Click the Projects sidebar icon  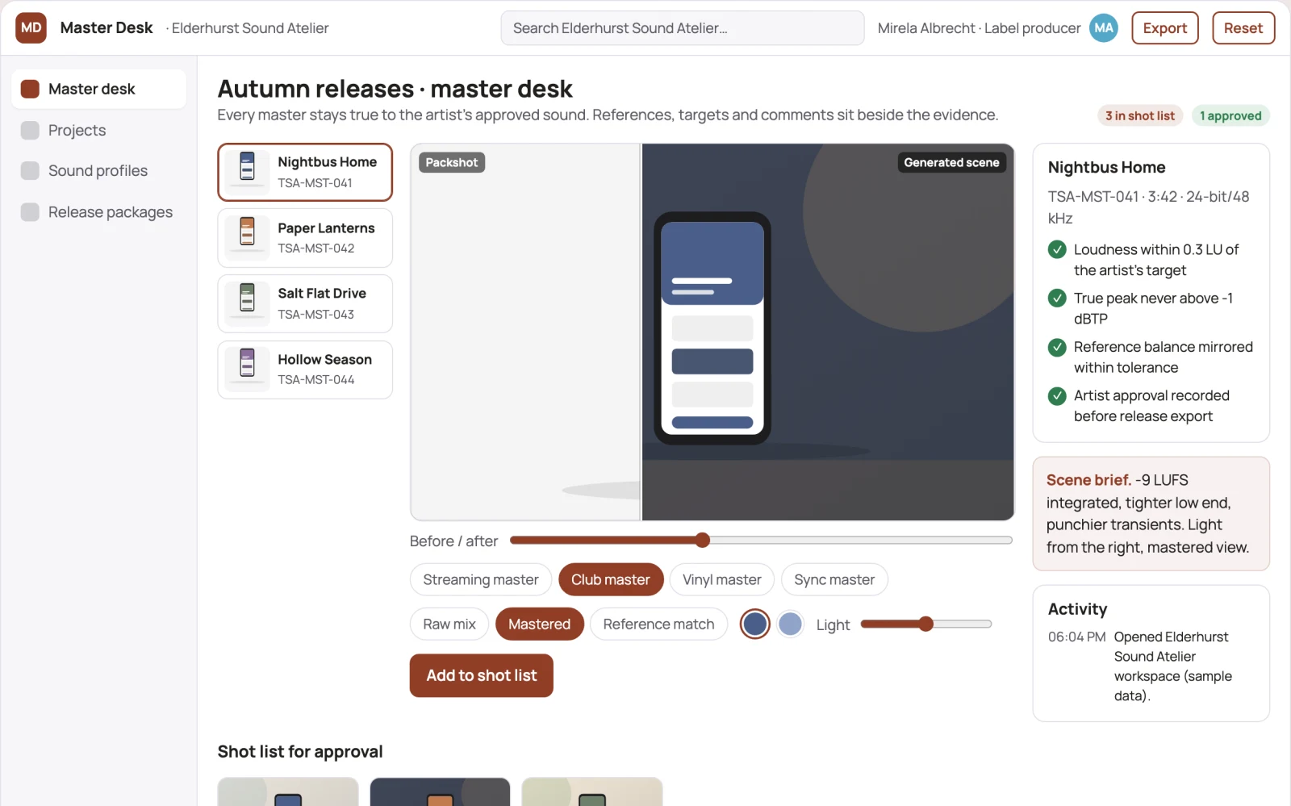coord(30,130)
